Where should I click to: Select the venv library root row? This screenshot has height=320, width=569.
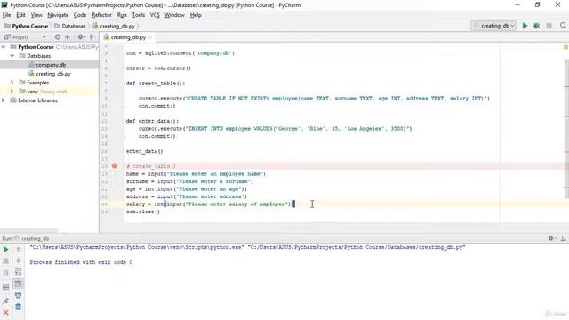pos(50,92)
